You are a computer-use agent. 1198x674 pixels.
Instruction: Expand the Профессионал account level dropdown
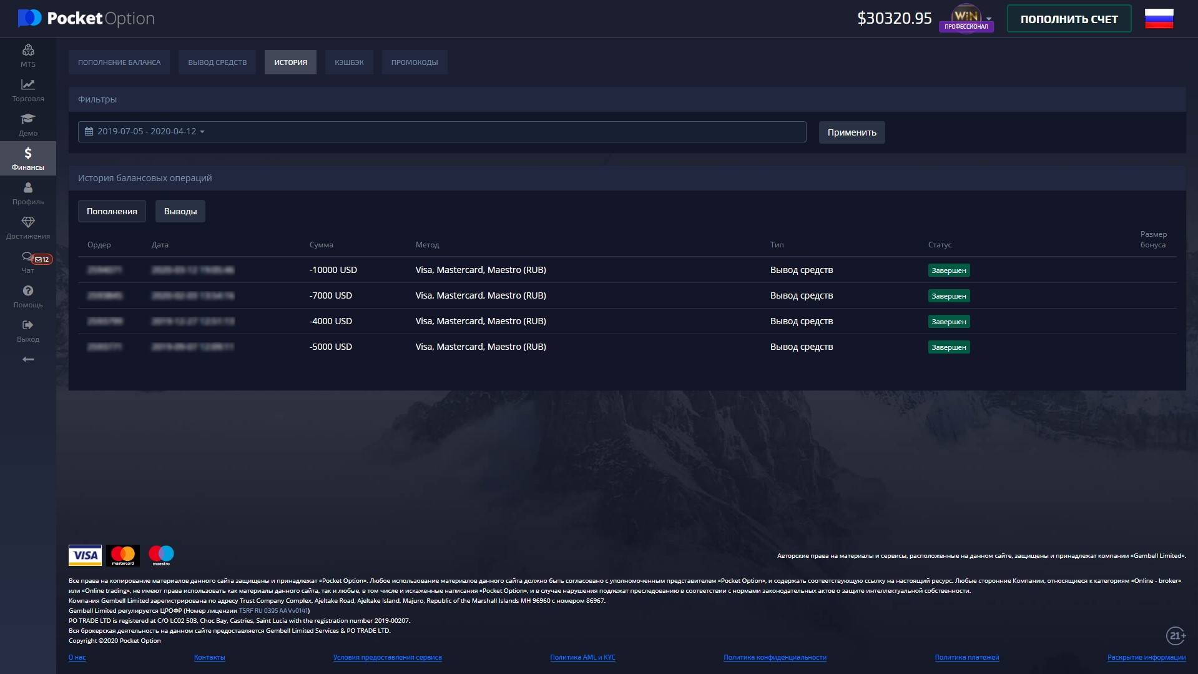click(x=988, y=18)
